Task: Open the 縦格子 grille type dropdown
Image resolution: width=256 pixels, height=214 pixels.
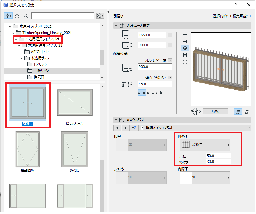Action: [x=205, y=145]
